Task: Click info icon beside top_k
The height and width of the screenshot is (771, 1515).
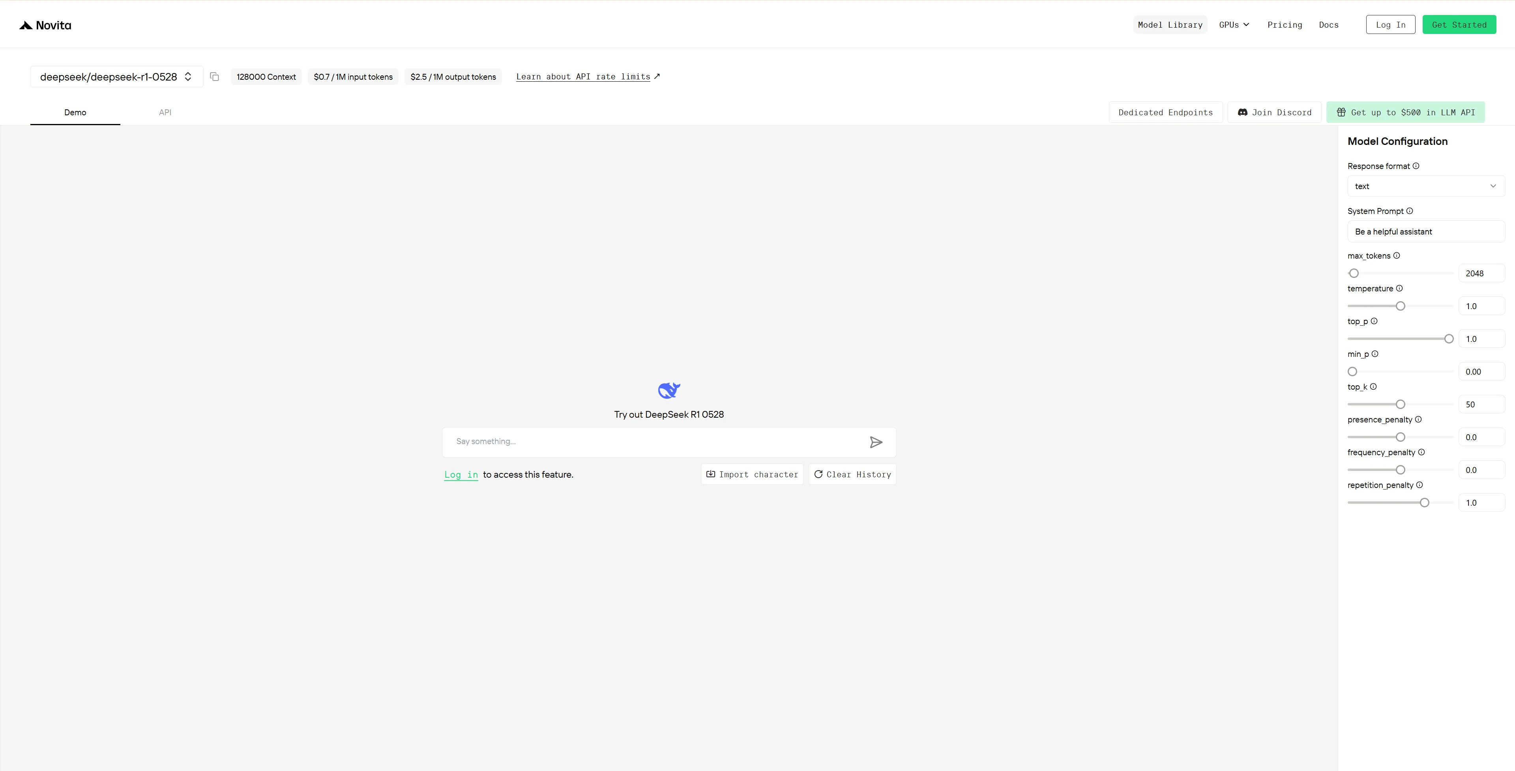Action: pos(1373,386)
